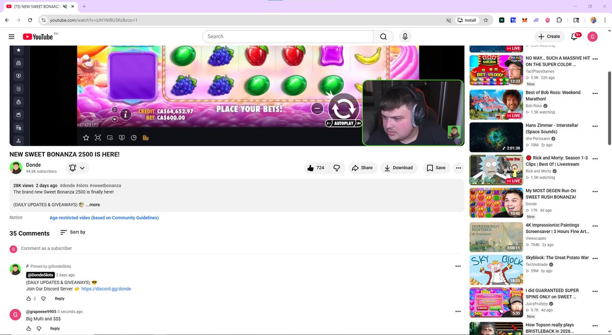Open options for MOST DEGEN Run video
The image size is (612, 335).
tap(594, 192)
